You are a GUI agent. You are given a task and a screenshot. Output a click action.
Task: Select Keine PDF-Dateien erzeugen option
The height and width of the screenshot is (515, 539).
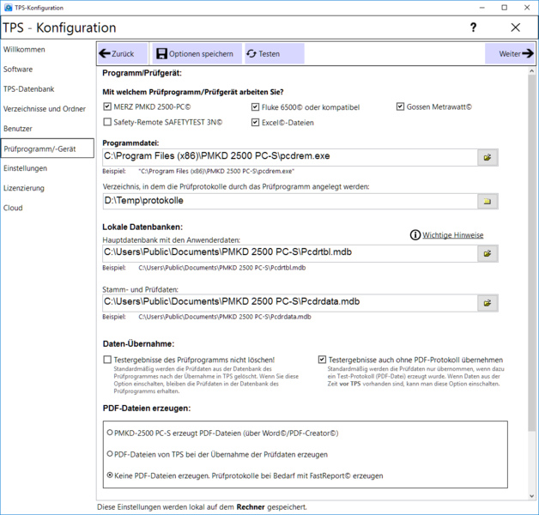pos(110,476)
